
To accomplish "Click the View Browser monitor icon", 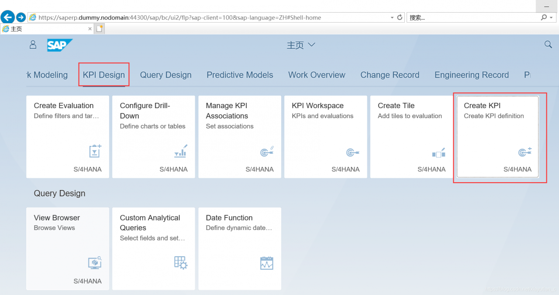I will point(95,262).
